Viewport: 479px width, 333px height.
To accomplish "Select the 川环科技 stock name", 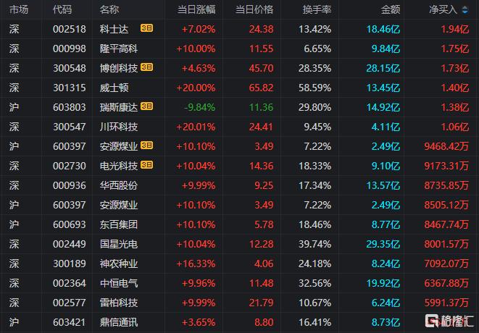I will (x=119, y=127).
